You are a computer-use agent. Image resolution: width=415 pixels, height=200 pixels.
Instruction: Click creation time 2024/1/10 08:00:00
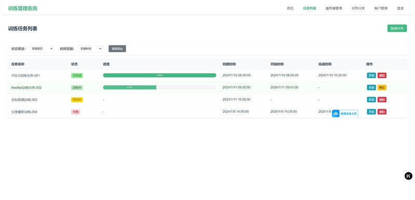point(237,75)
